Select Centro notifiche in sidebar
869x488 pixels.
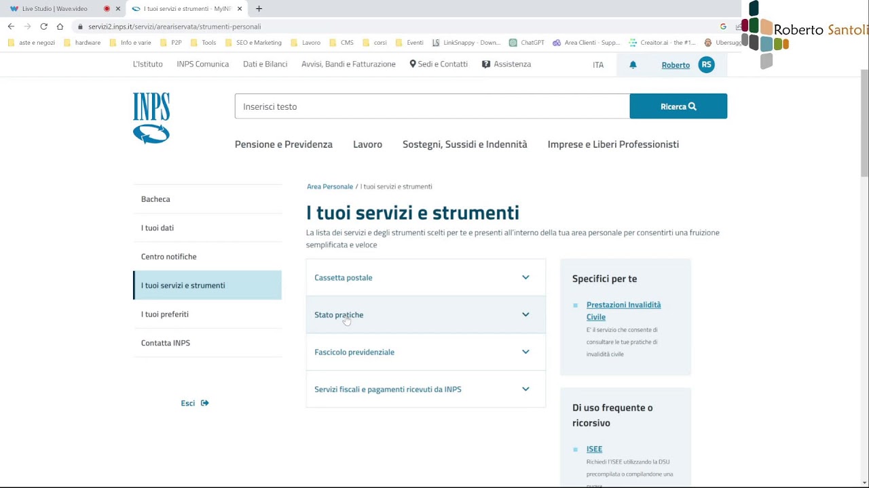[x=207, y=257]
